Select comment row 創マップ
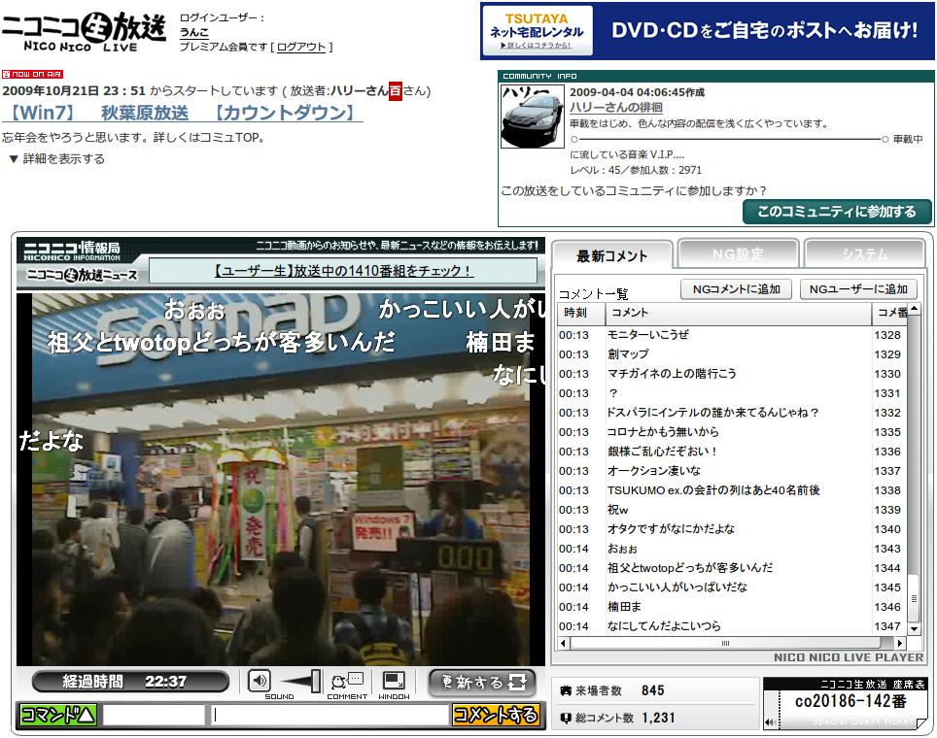Image resolution: width=937 pixels, height=738 pixels. point(732,354)
